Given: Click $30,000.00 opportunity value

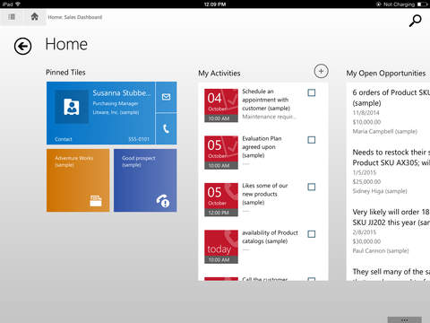Looking at the screenshot, I should (366, 241).
